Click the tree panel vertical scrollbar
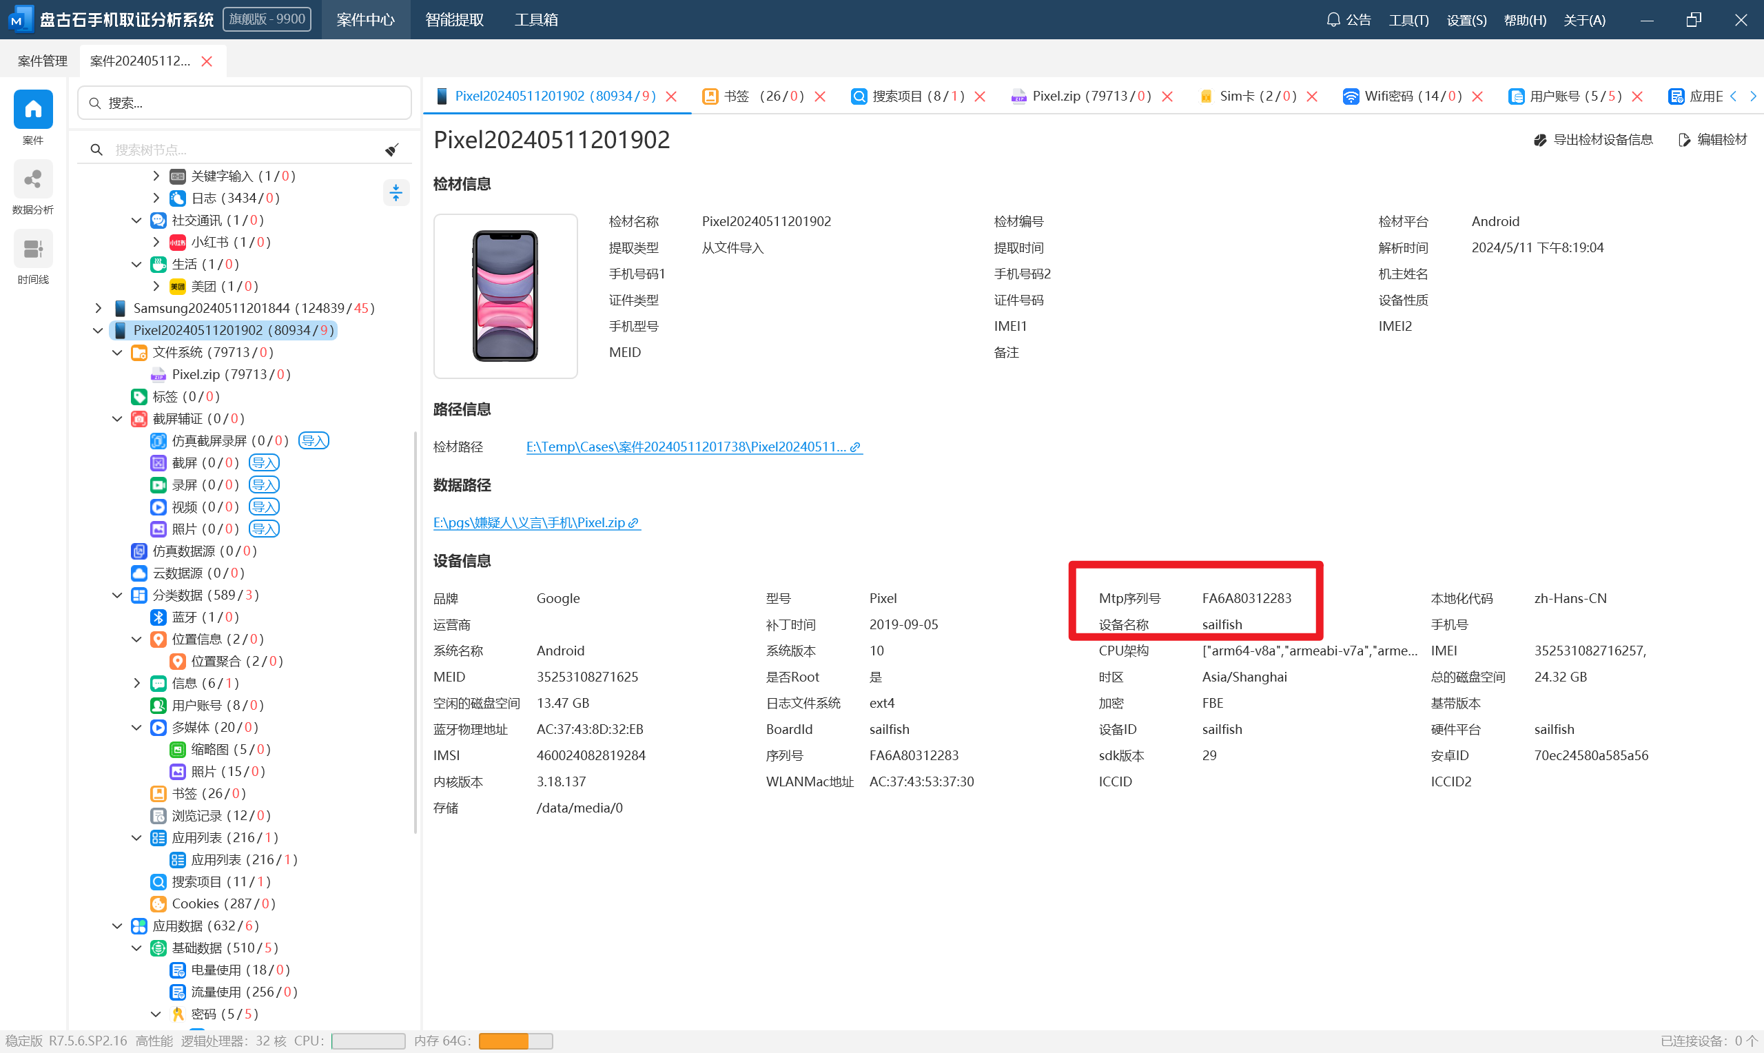1764x1053 pixels. pos(415,631)
